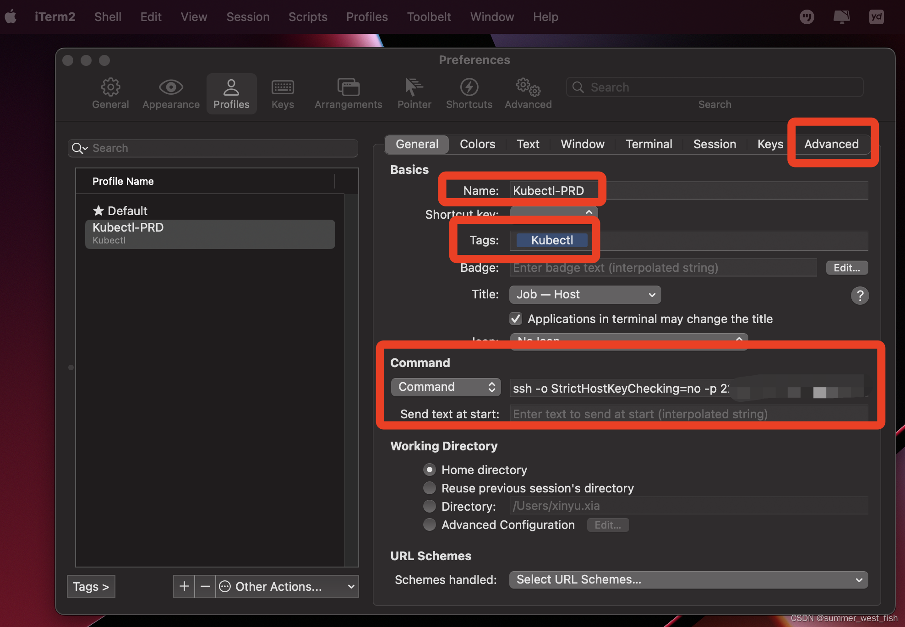This screenshot has height=627, width=905.
Task: Open the Advanced preferences pane from toolbar
Action: coord(528,93)
